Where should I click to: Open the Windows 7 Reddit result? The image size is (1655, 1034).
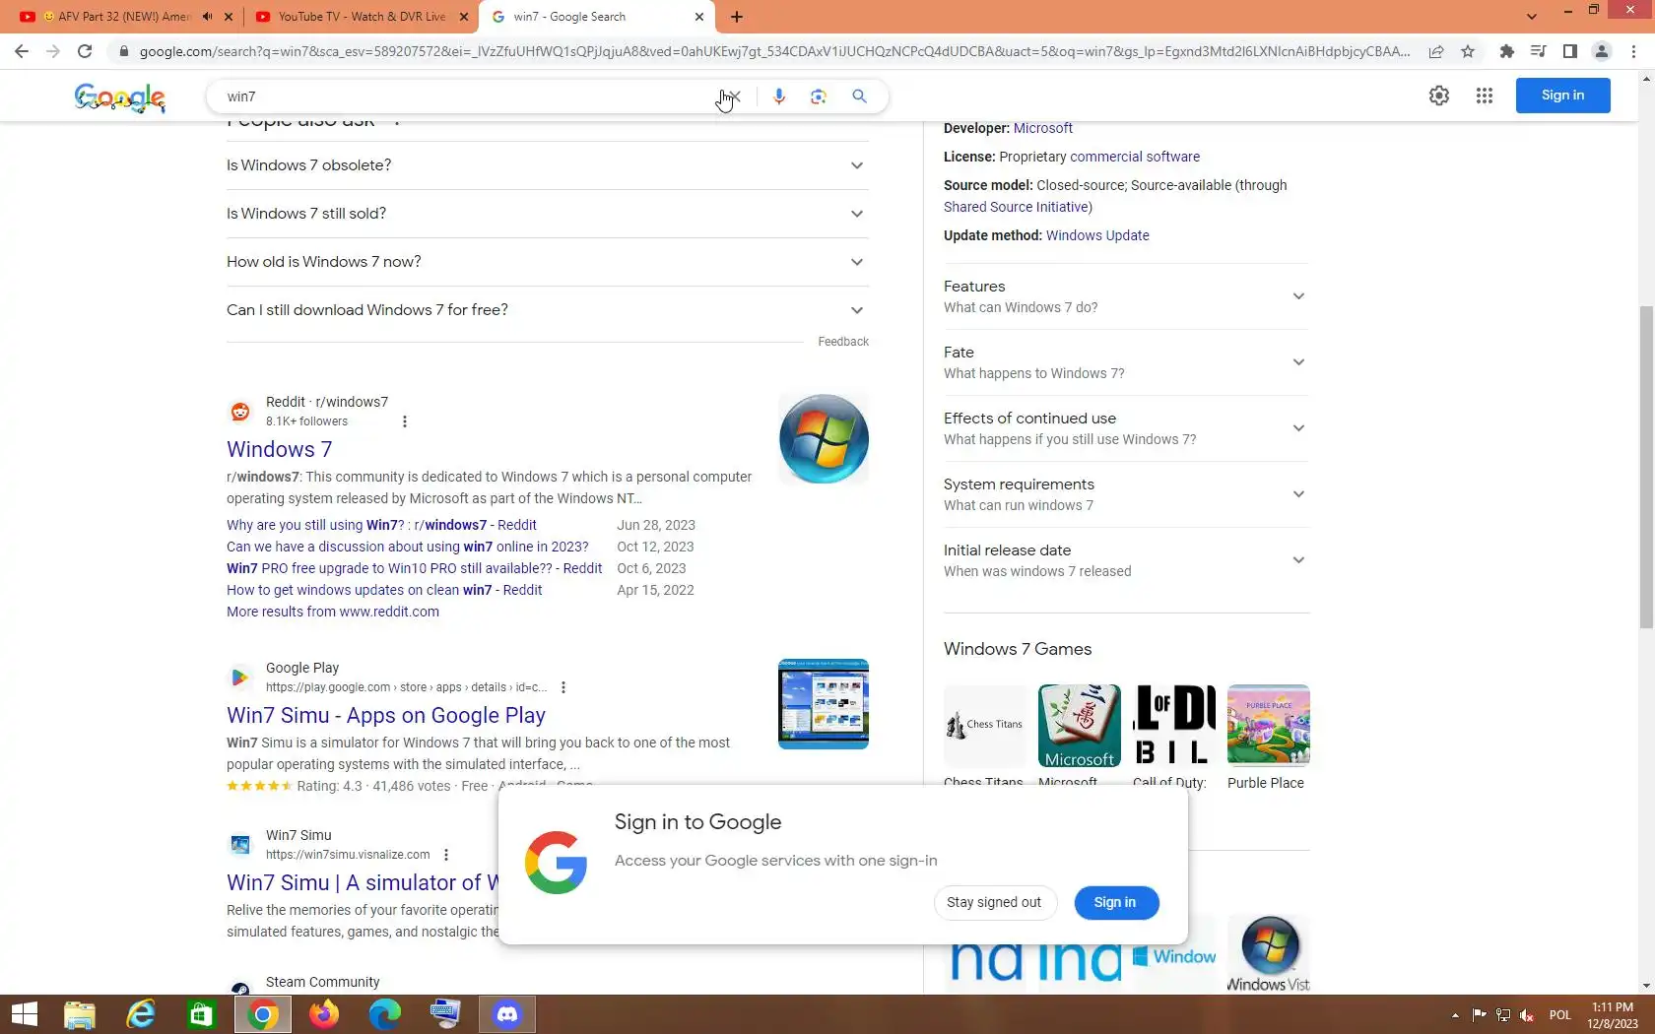point(280,450)
